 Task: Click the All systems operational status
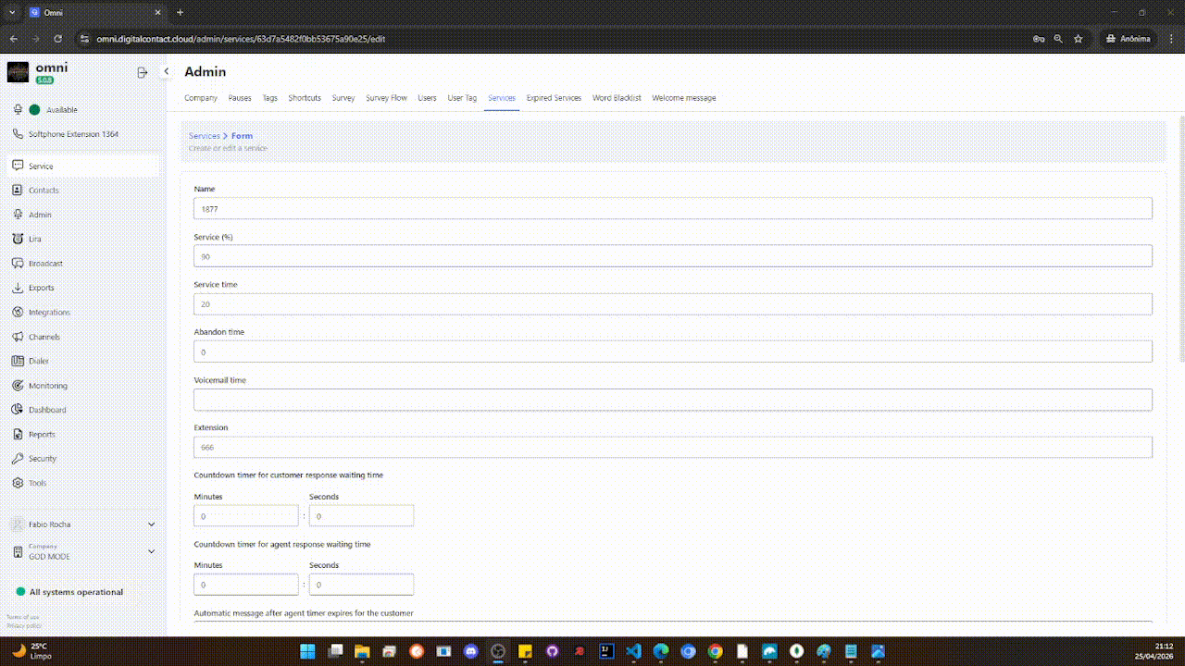coord(69,592)
